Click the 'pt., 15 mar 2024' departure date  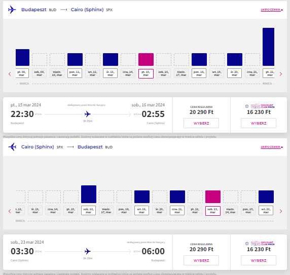click(26, 105)
